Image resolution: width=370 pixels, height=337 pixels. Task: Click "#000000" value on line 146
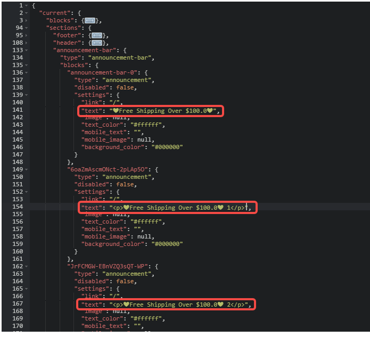pos(167,147)
